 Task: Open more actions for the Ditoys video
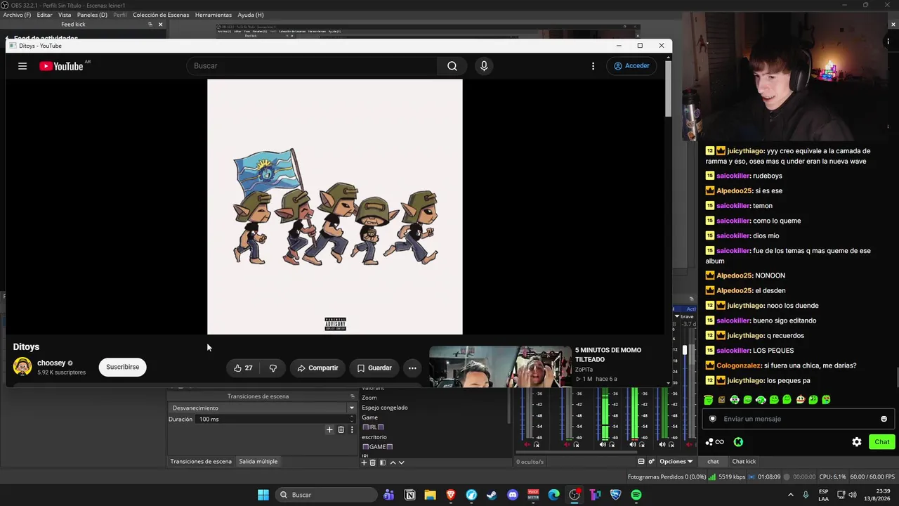pos(412,368)
